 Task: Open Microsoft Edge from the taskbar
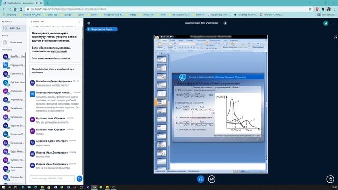tap(35, 187)
